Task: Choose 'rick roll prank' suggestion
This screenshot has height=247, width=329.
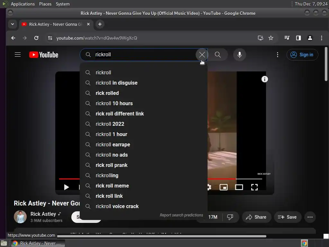Action: coord(144,165)
